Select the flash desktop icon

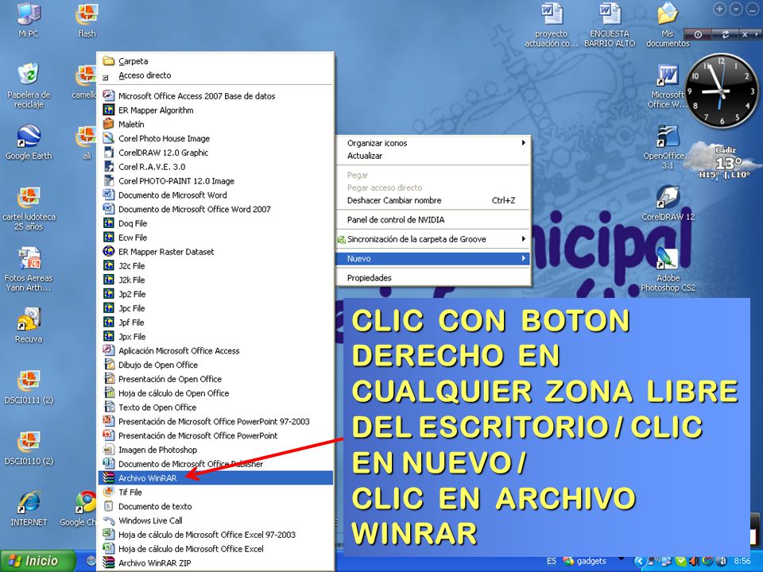tap(87, 19)
